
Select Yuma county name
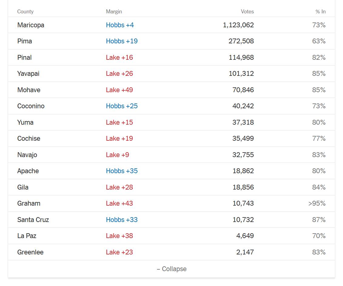tap(25, 123)
